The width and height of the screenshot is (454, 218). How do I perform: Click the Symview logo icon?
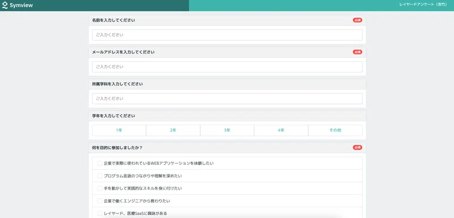[5, 5]
